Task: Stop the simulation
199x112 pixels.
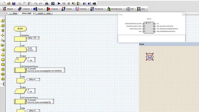Action: pos(69,3)
